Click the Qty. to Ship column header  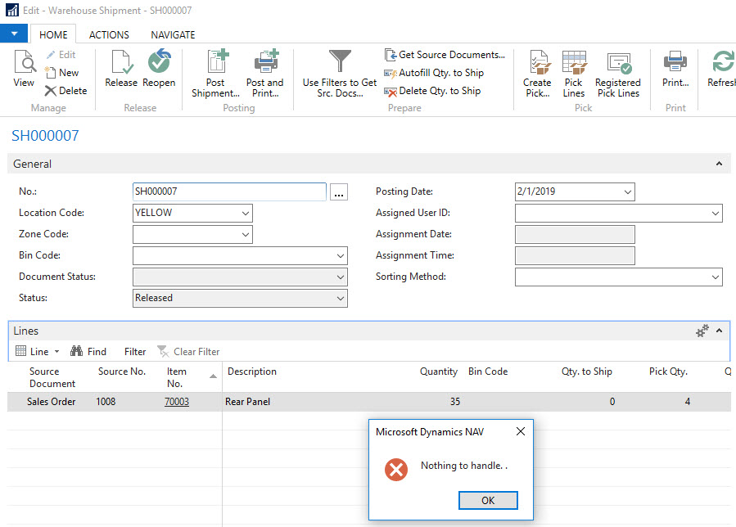(587, 372)
